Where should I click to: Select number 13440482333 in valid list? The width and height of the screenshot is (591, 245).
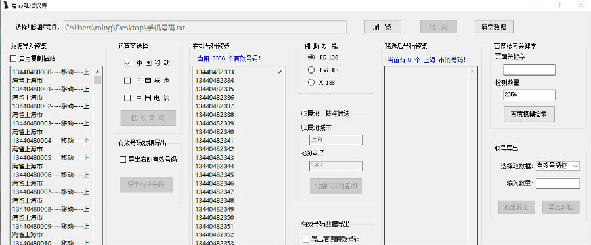point(215,72)
